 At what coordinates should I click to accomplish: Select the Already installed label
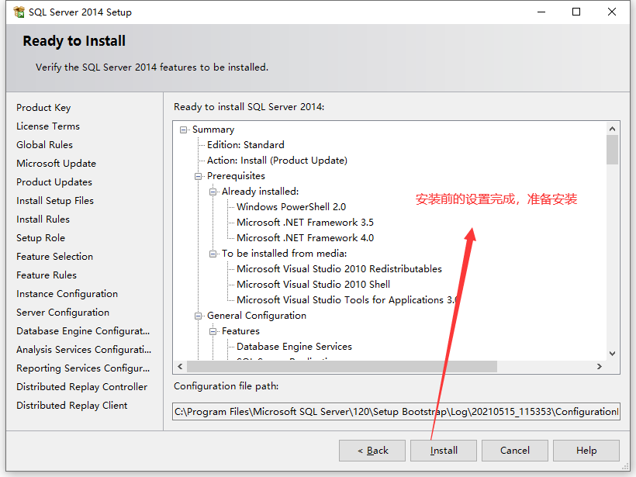click(x=261, y=192)
